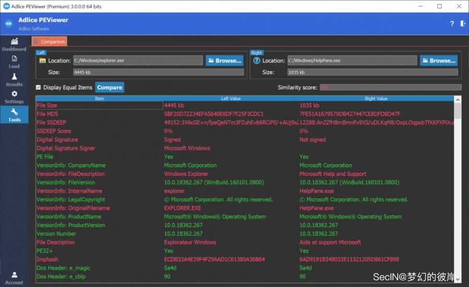Click the table vertical scrollbar thumb

click(x=458, y=111)
